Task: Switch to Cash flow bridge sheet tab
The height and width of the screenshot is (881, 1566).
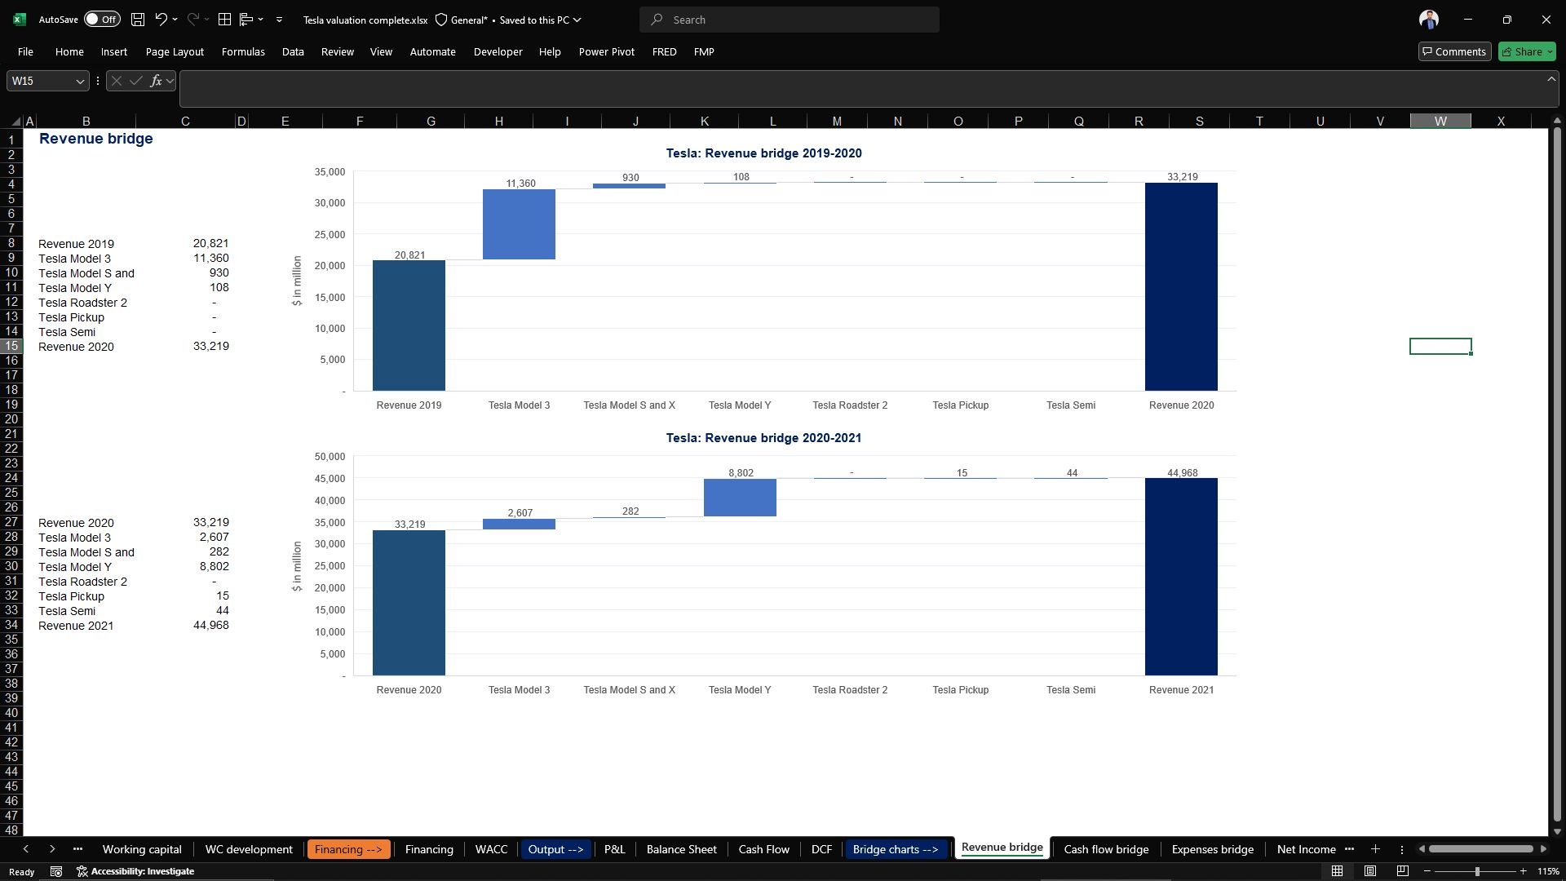Action: tap(1106, 849)
